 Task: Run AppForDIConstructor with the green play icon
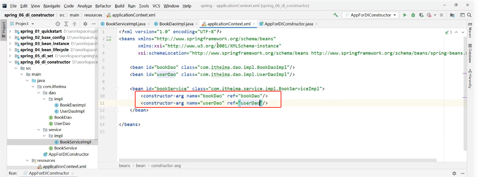[405, 15]
